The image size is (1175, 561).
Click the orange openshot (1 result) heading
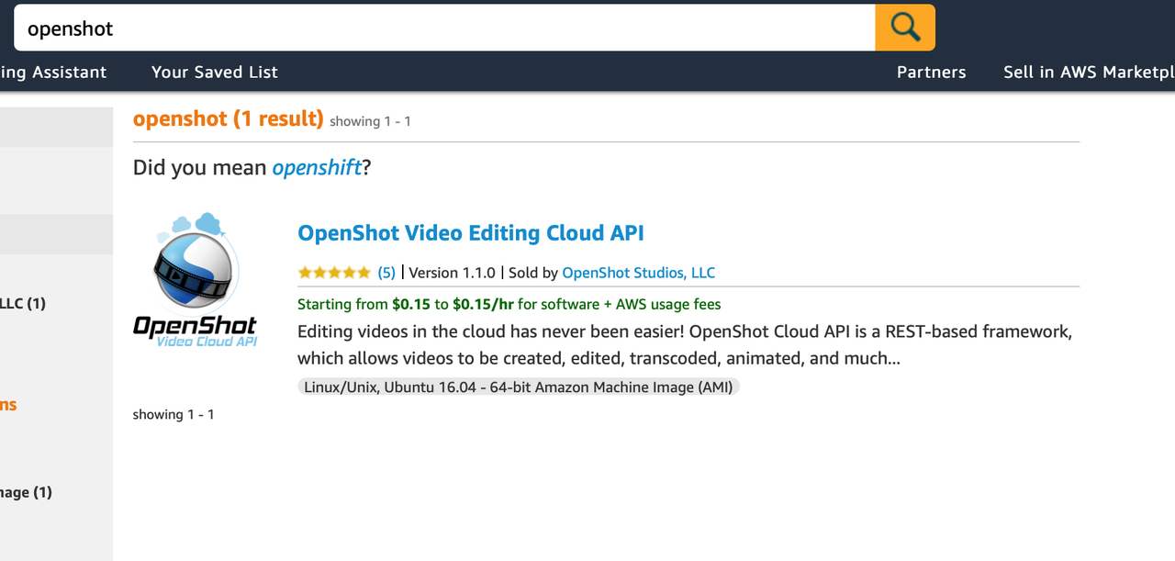point(229,118)
